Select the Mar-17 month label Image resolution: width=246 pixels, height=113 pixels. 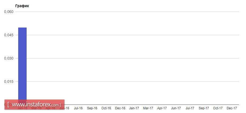click(148, 108)
